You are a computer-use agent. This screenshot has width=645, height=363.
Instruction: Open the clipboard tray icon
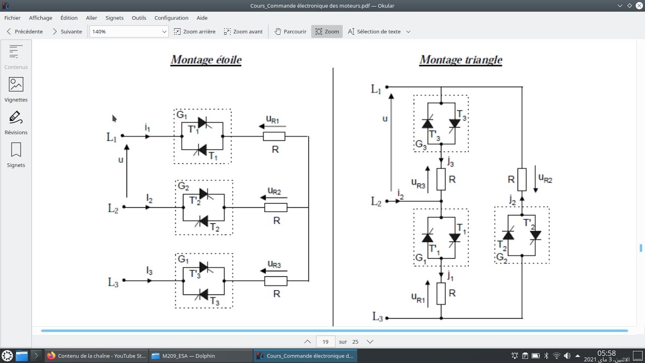point(525,355)
